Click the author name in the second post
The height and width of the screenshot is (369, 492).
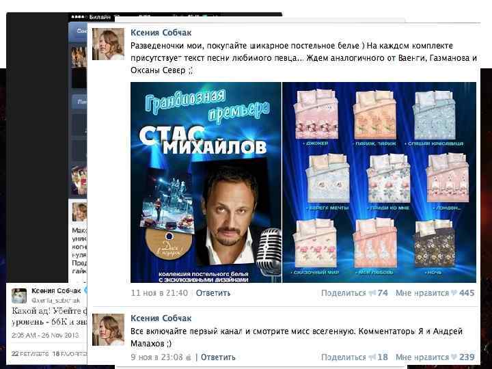161,318
